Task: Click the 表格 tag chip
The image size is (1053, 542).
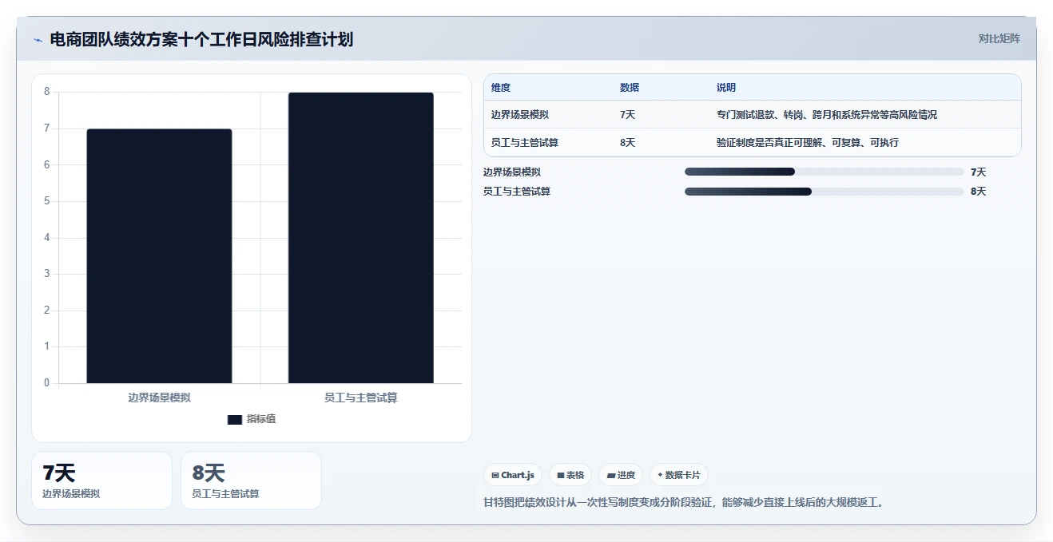Action: tap(570, 475)
